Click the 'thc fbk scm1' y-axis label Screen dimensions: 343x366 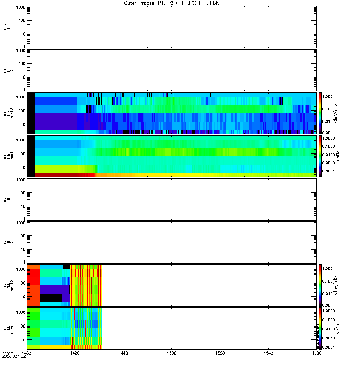[x=9, y=328]
